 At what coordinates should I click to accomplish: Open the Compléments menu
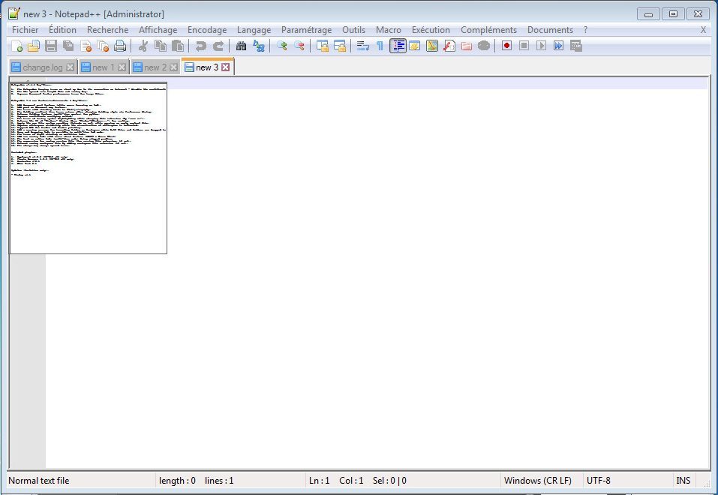coord(488,30)
